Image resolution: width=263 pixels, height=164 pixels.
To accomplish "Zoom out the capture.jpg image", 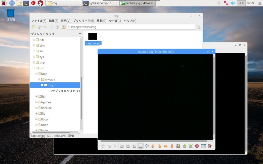I will click(x=122, y=146).
